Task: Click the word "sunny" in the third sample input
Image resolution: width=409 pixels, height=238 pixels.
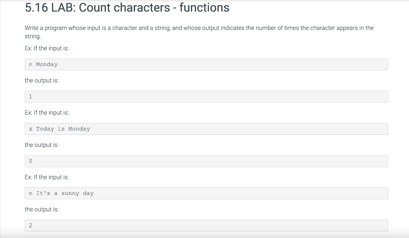Action: [70, 193]
